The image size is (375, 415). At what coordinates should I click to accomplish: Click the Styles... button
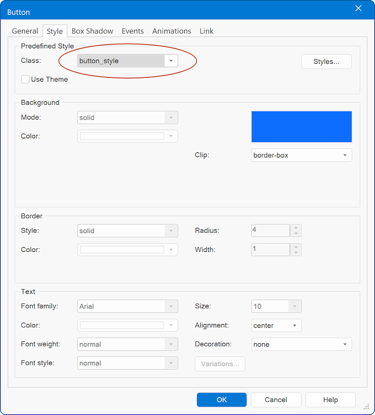point(326,62)
